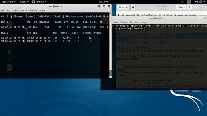This screenshot has width=207, height=116.
Task: Click the power icon in top bar
Action: [x=201, y=2]
